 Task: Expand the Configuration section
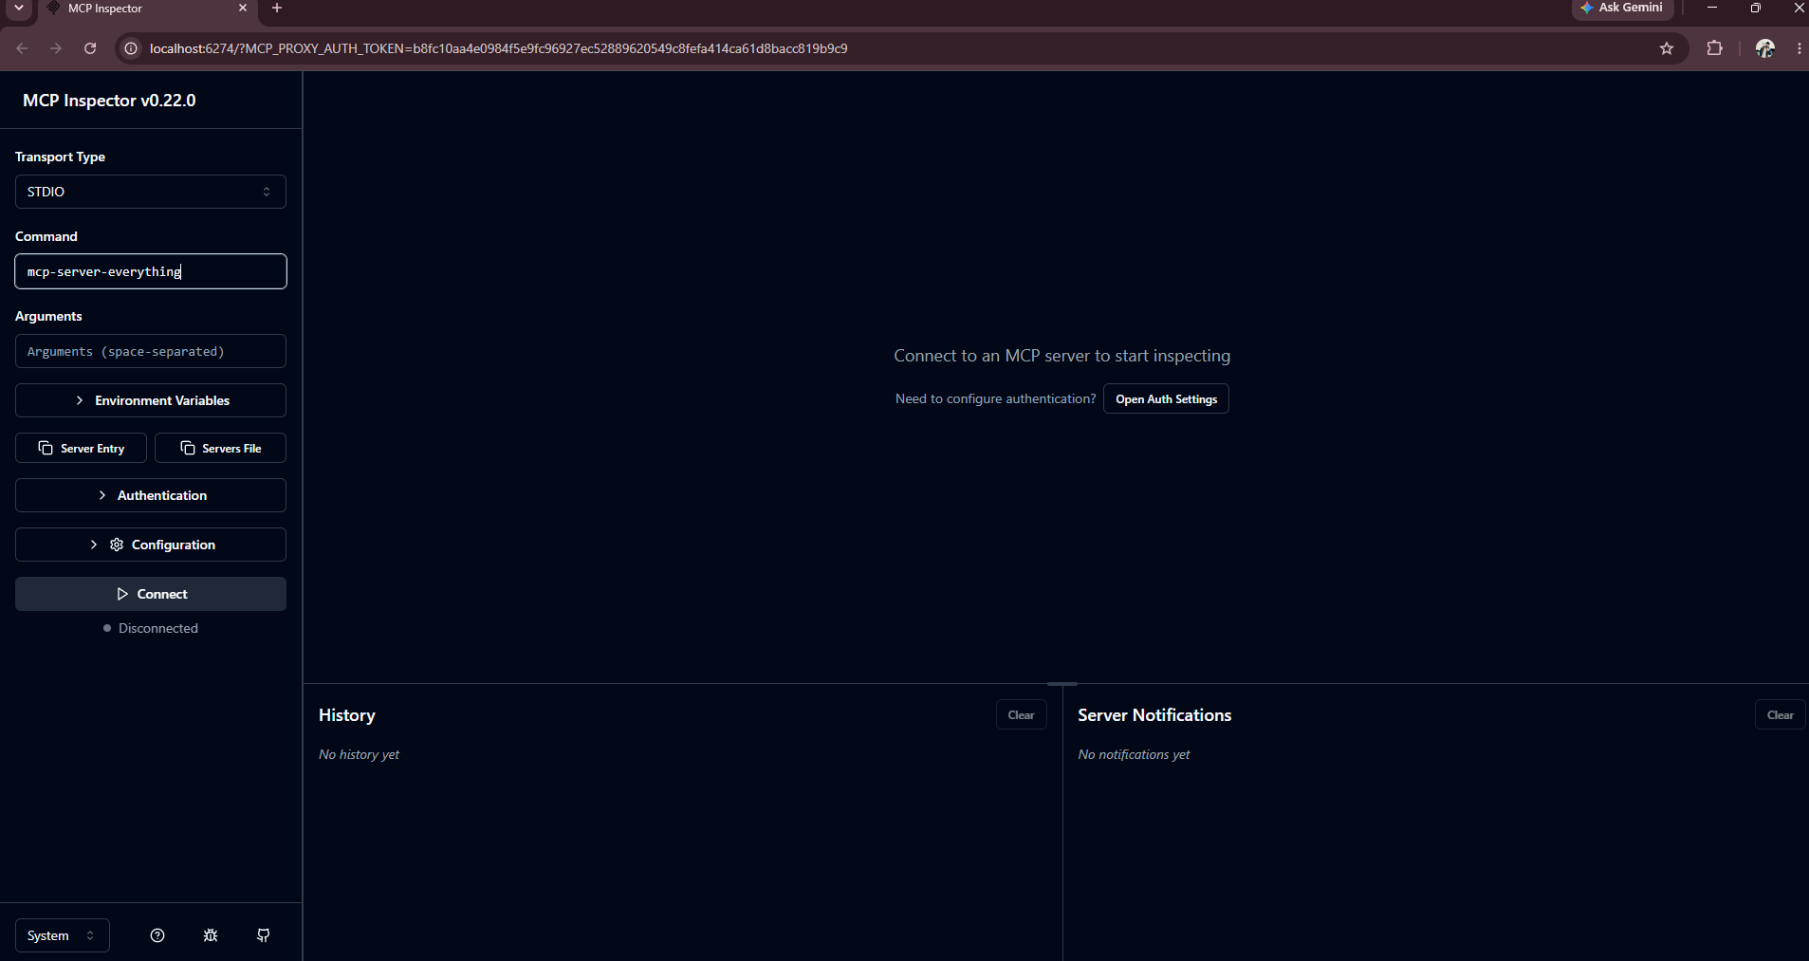pos(151,545)
